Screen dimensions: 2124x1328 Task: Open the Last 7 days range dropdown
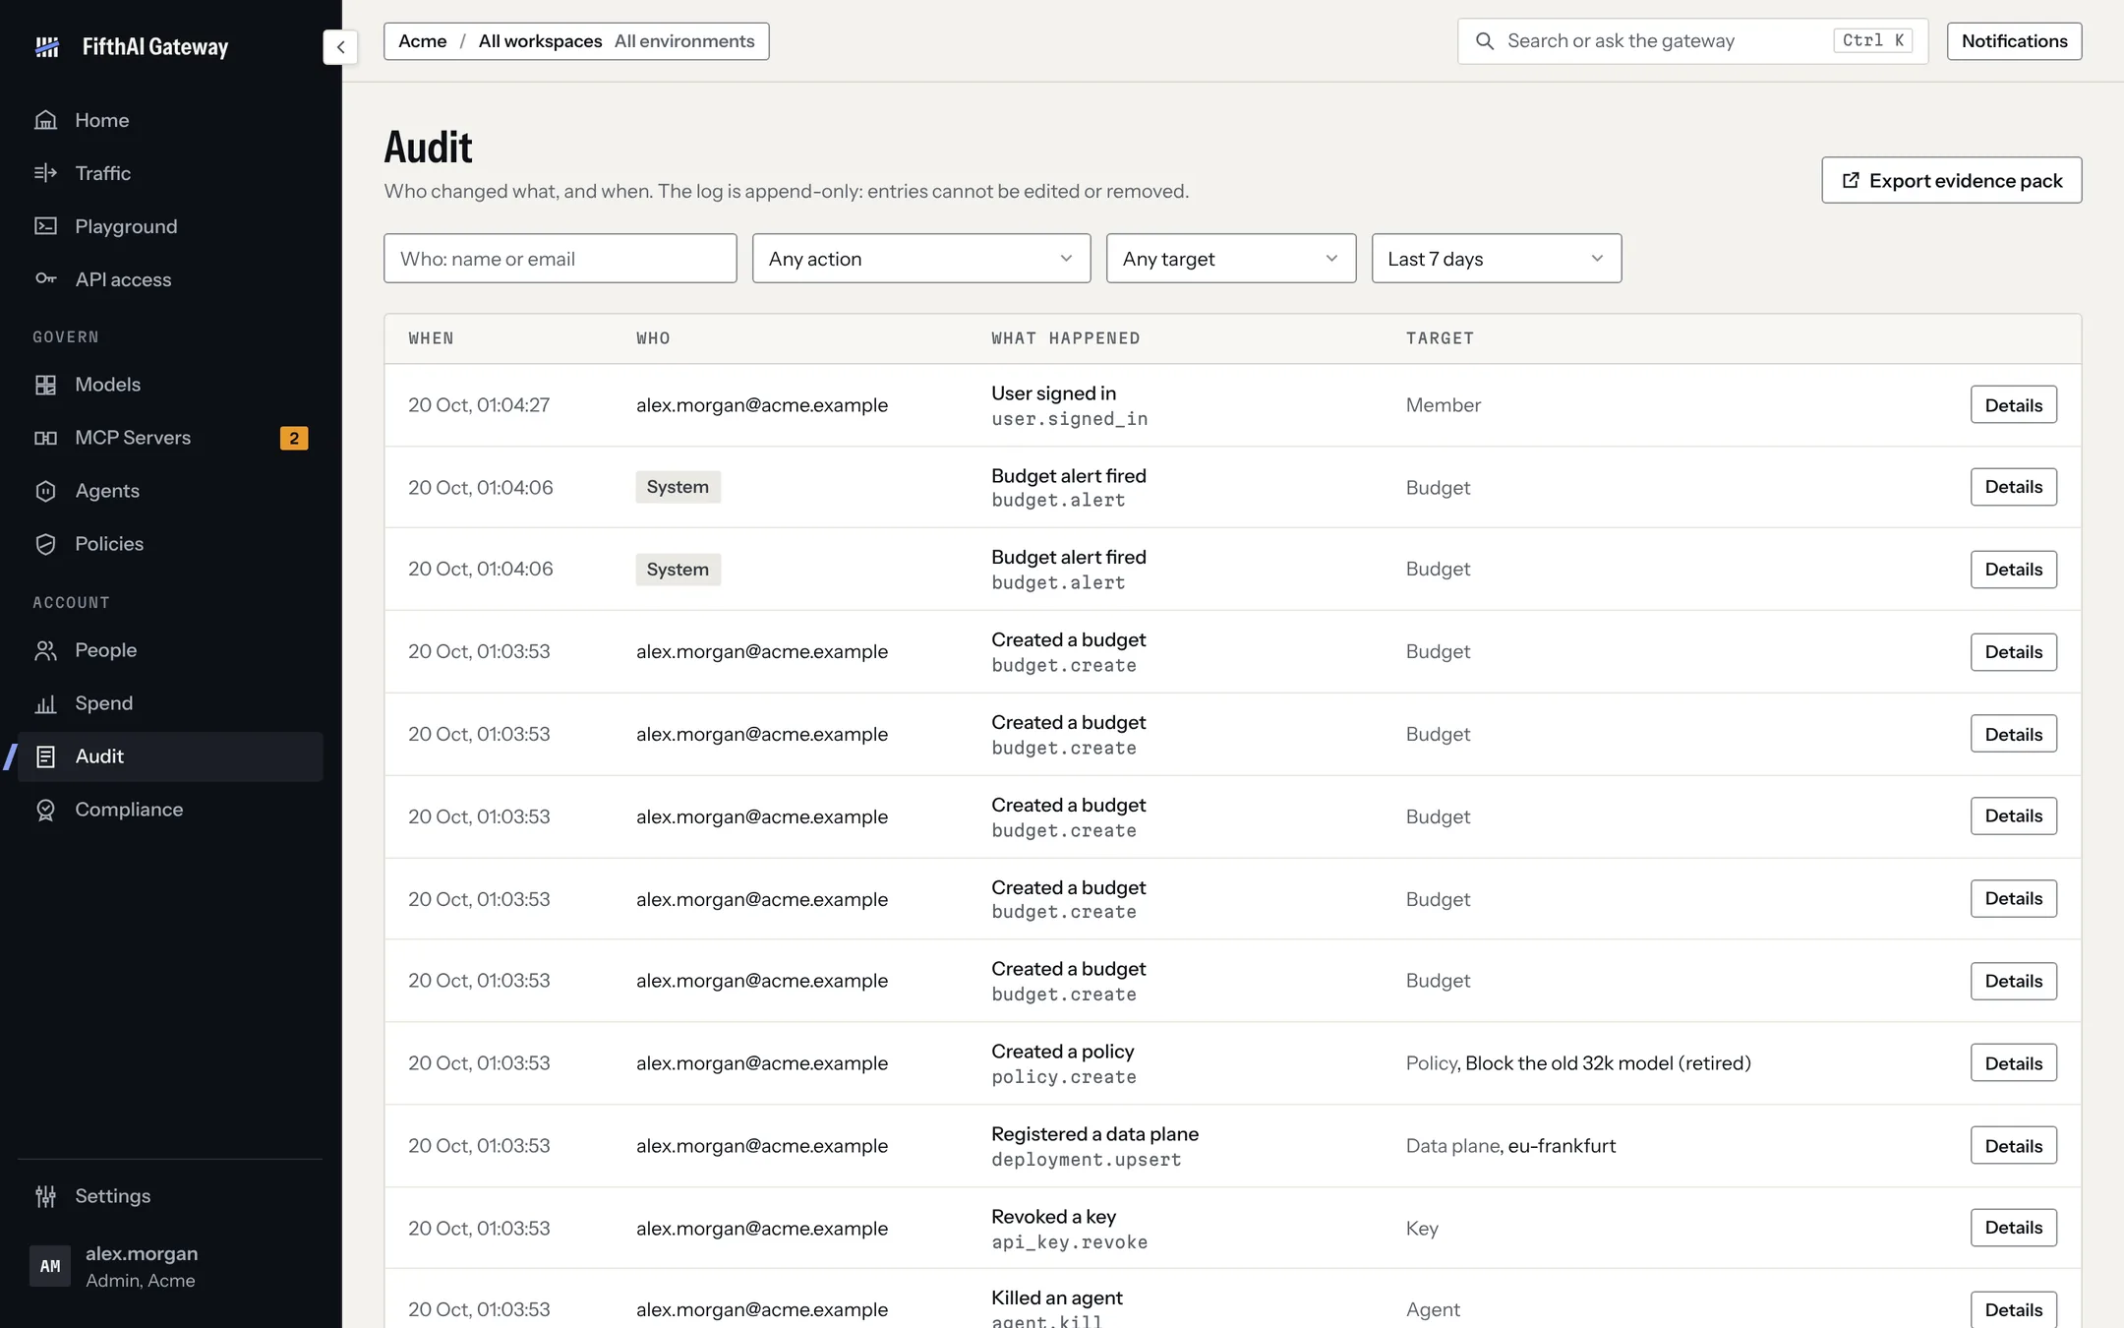coord(1497,259)
